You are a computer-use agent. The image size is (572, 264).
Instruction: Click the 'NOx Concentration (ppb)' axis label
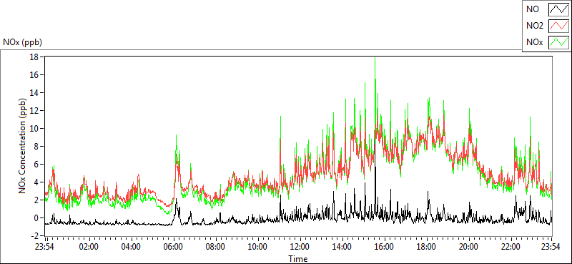click(23, 146)
